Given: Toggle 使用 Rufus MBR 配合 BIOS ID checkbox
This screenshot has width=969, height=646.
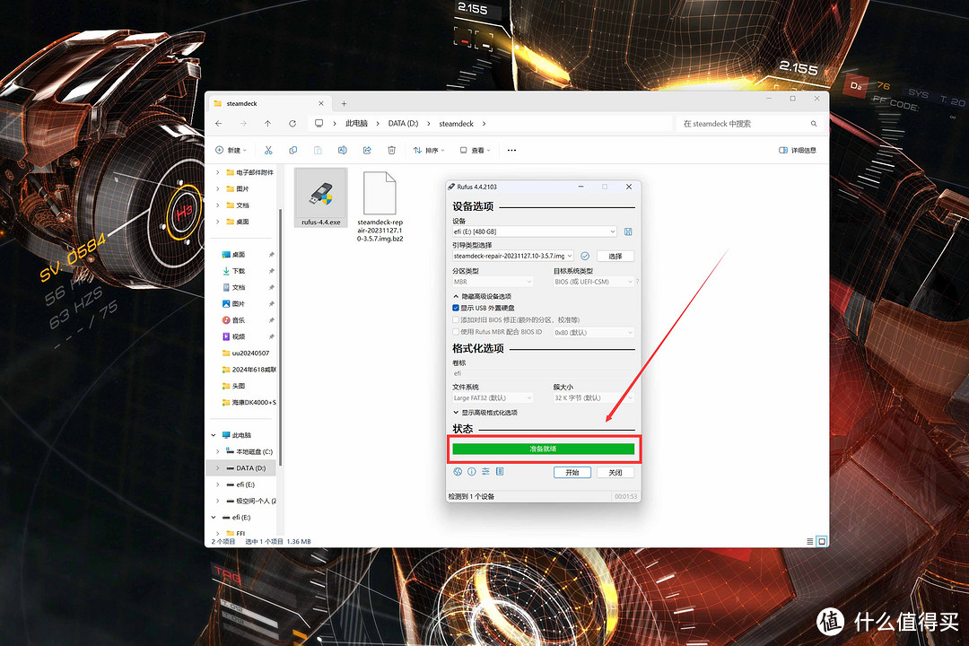Looking at the screenshot, I should [x=456, y=332].
